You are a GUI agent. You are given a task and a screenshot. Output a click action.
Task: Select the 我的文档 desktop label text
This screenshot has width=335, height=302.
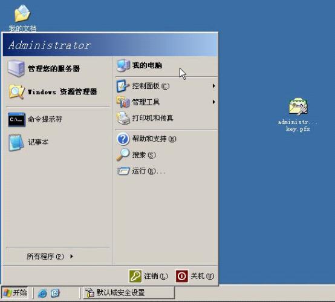coord(22,28)
